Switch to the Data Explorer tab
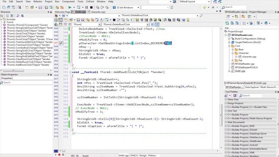 [x=252, y=87]
